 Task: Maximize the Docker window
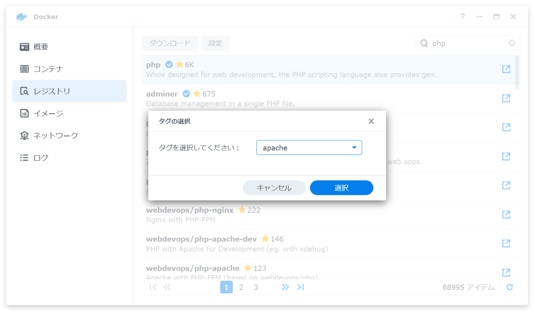pos(496,17)
